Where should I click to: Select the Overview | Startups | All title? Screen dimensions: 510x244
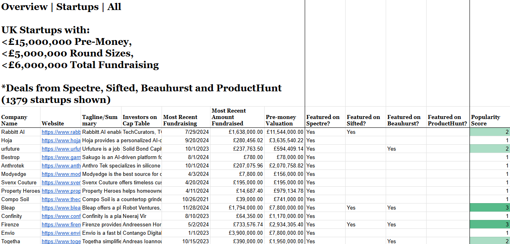[x=61, y=7]
